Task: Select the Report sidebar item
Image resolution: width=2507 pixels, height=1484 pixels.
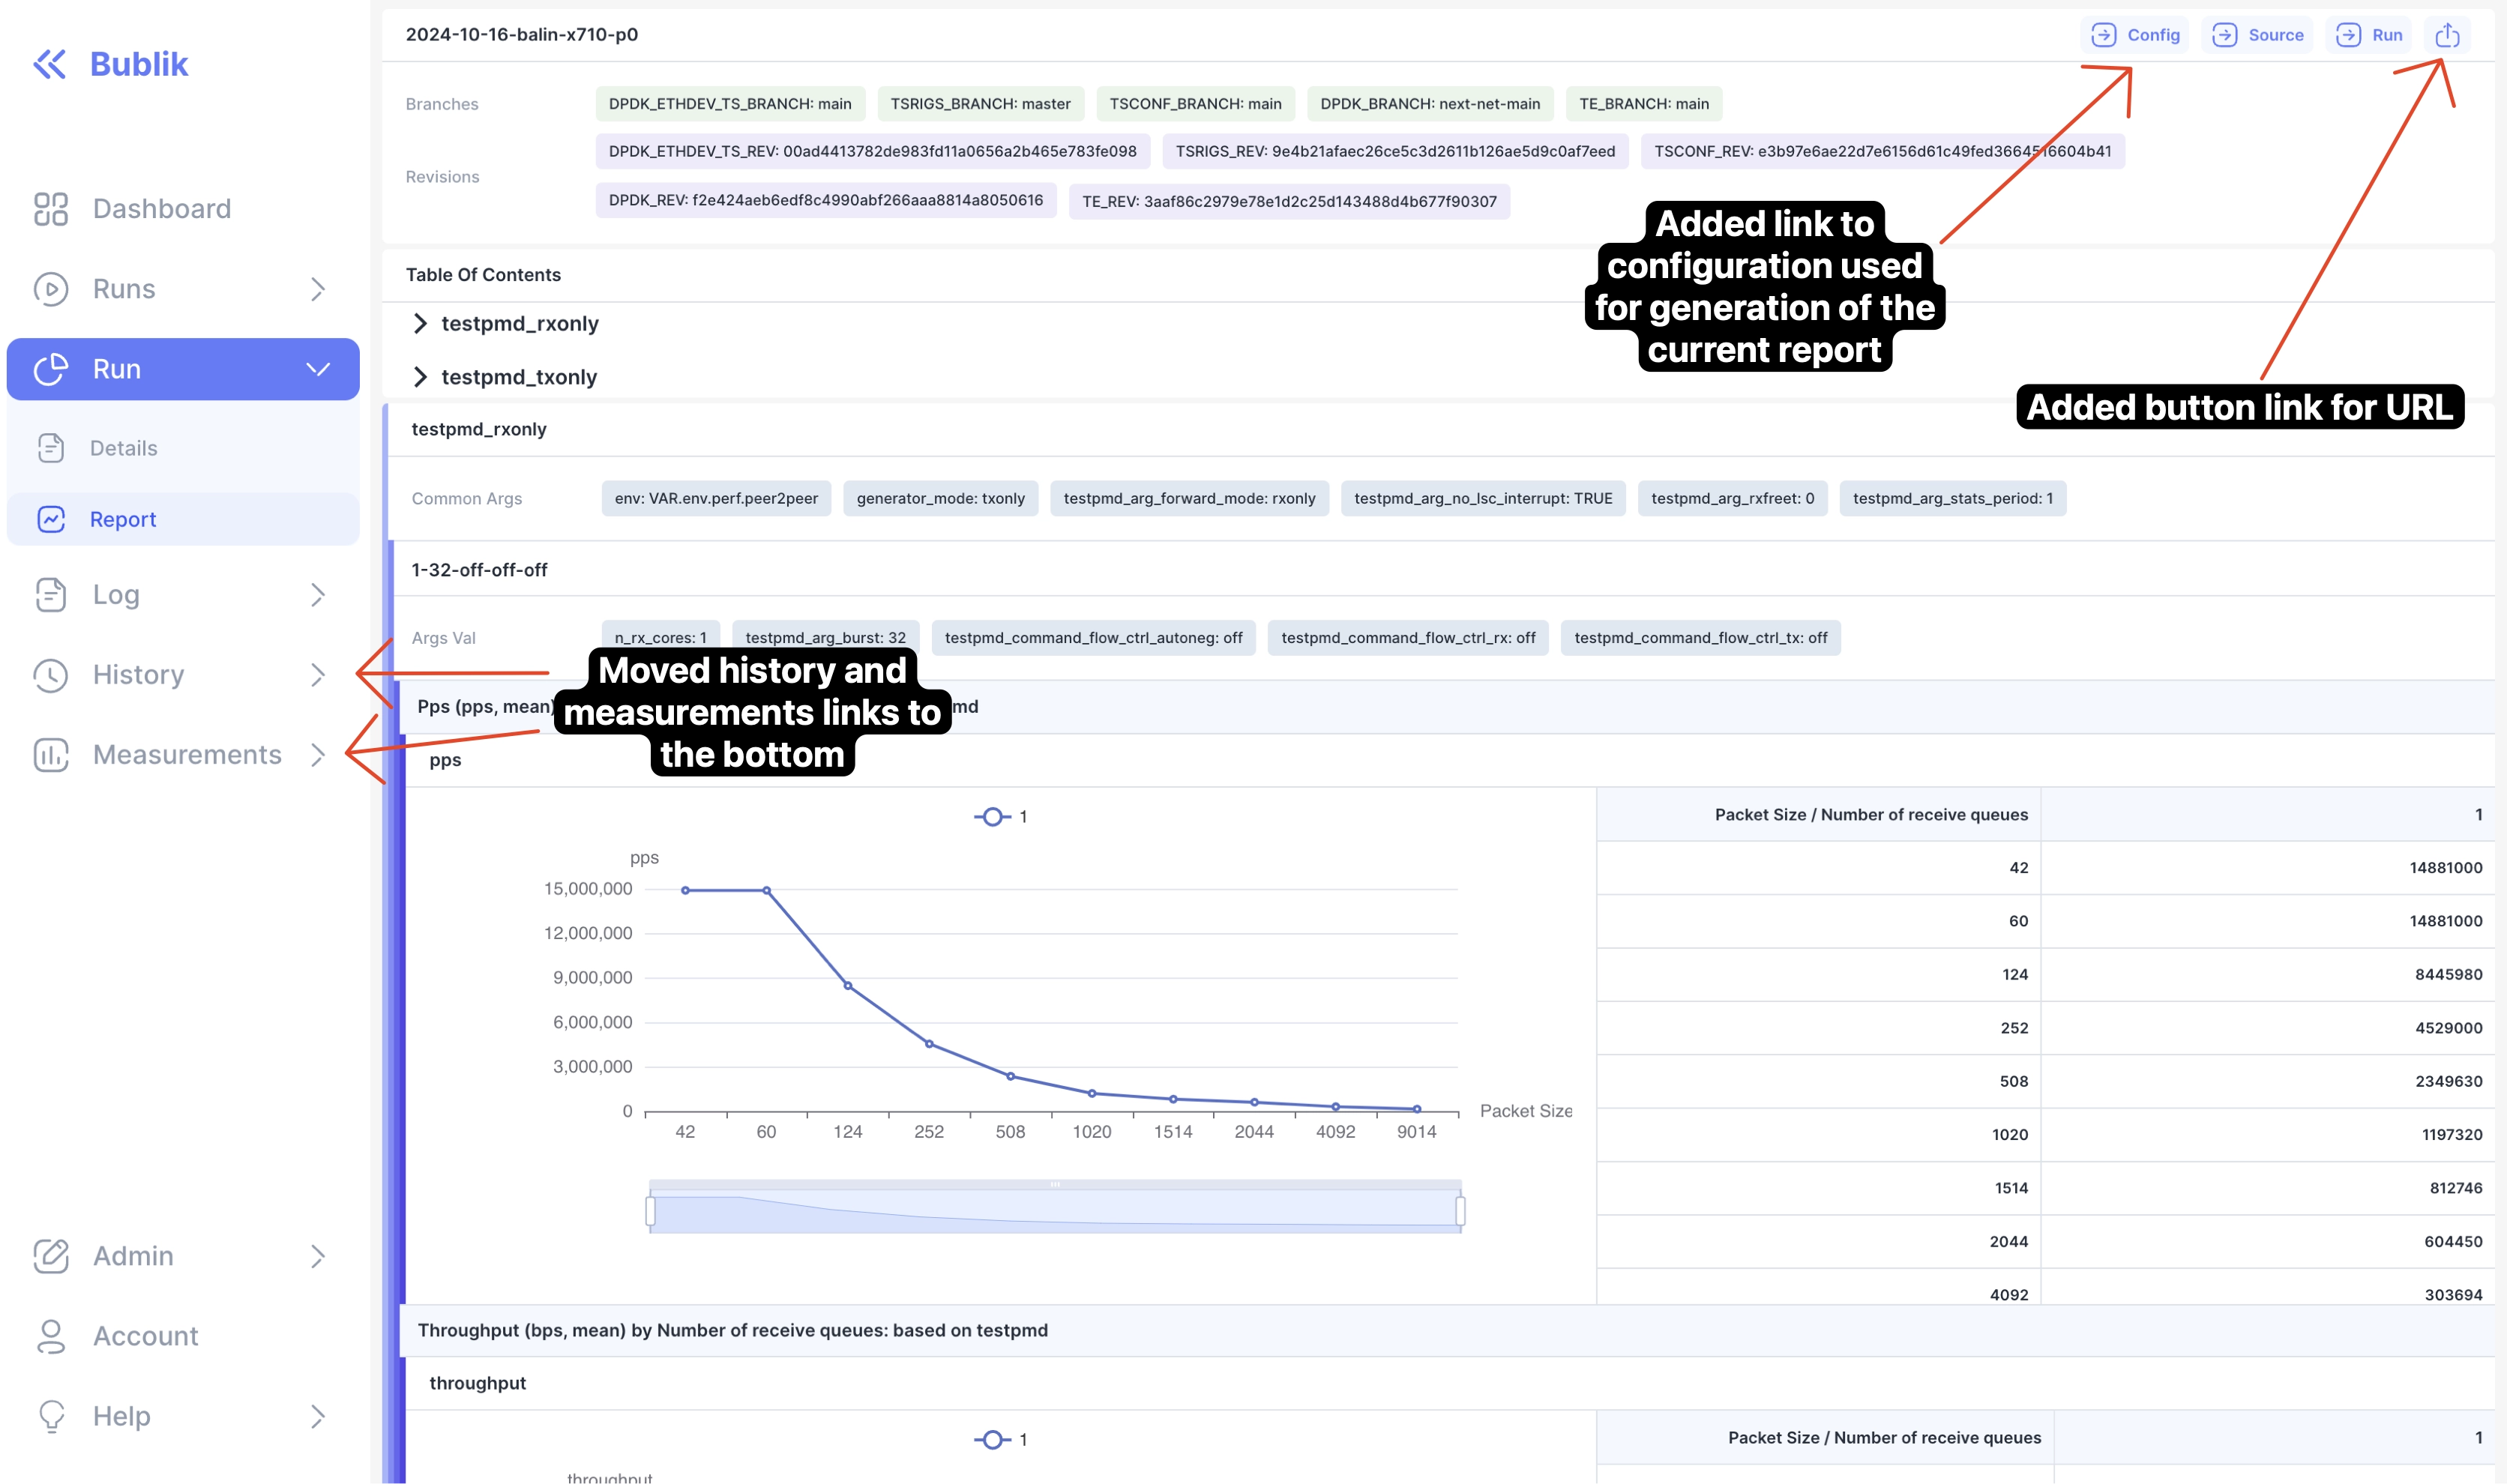Action: pos(123,519)
